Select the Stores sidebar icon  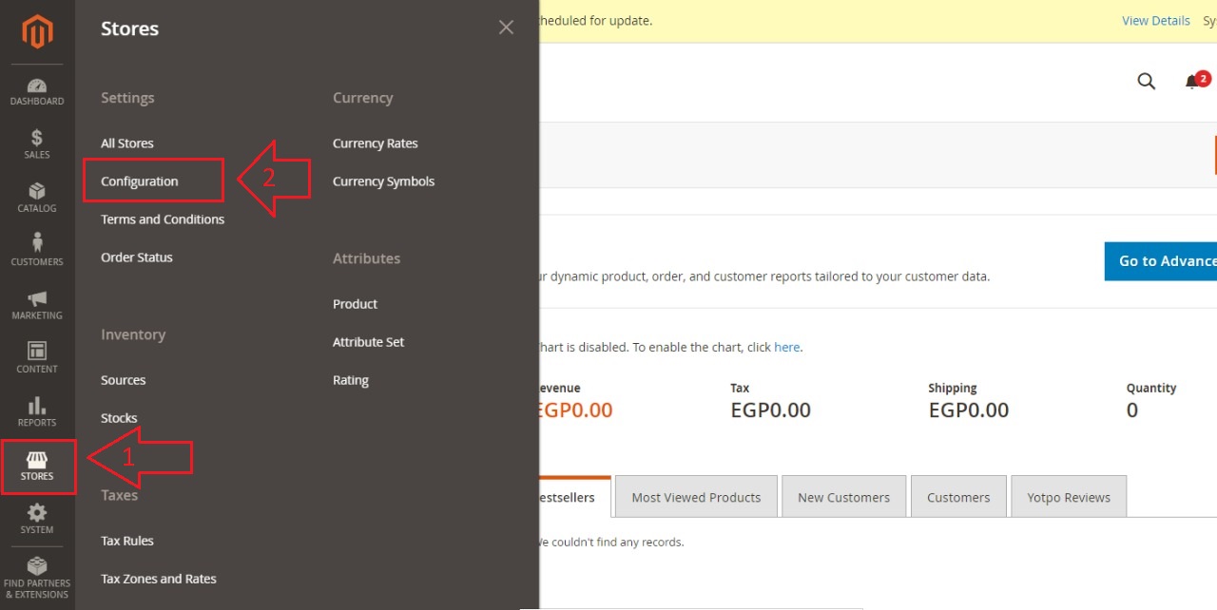[37, 466]
